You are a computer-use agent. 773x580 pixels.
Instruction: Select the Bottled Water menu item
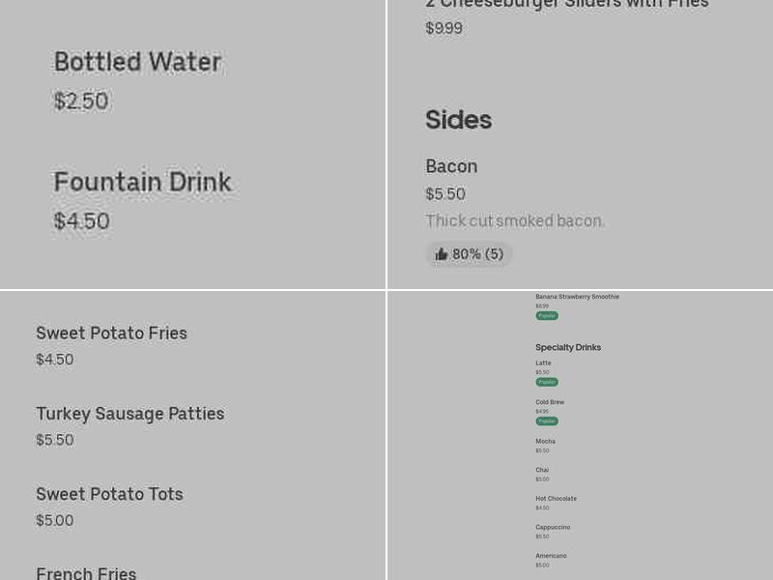coord(137,62)
